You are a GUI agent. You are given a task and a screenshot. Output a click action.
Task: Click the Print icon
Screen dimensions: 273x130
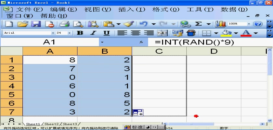(64, 24)
